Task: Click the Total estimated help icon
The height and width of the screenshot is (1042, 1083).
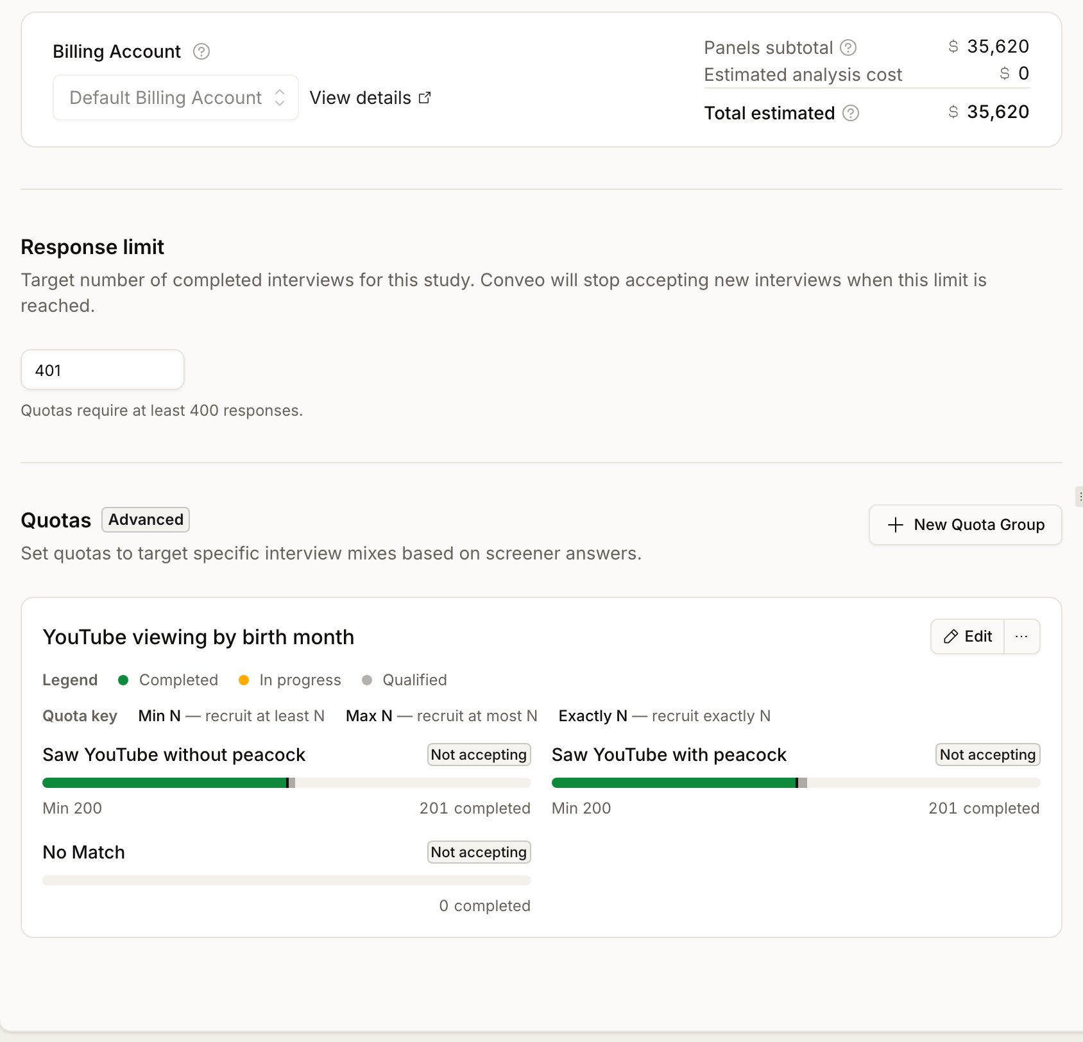Action: coord(851,113)
